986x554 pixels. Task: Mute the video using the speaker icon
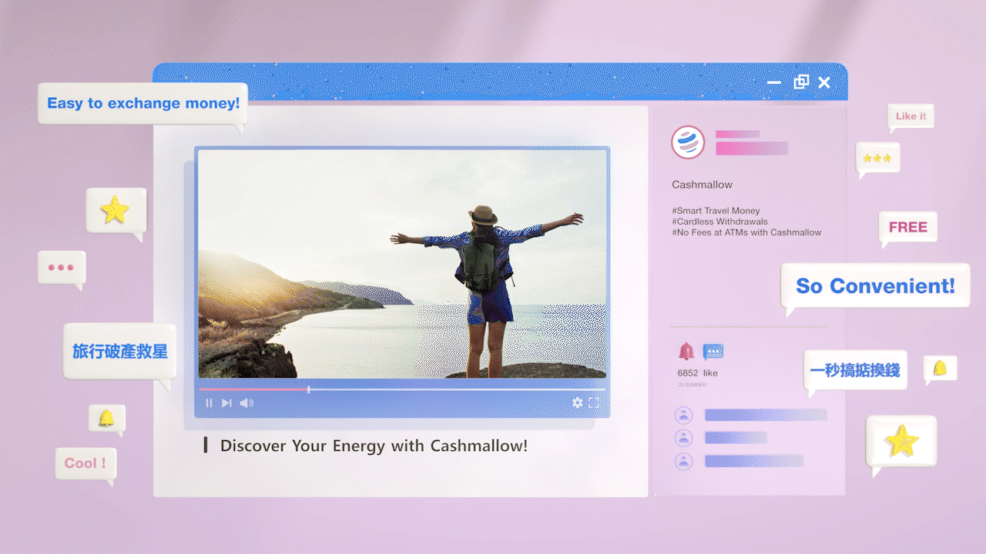click(246, 402)
